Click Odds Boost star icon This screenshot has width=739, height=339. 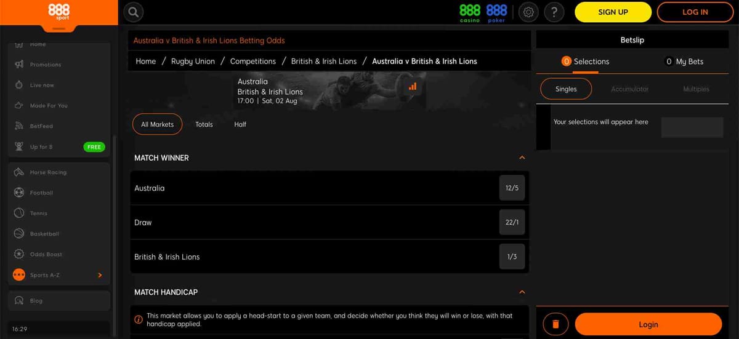click(x=19, y=254)
